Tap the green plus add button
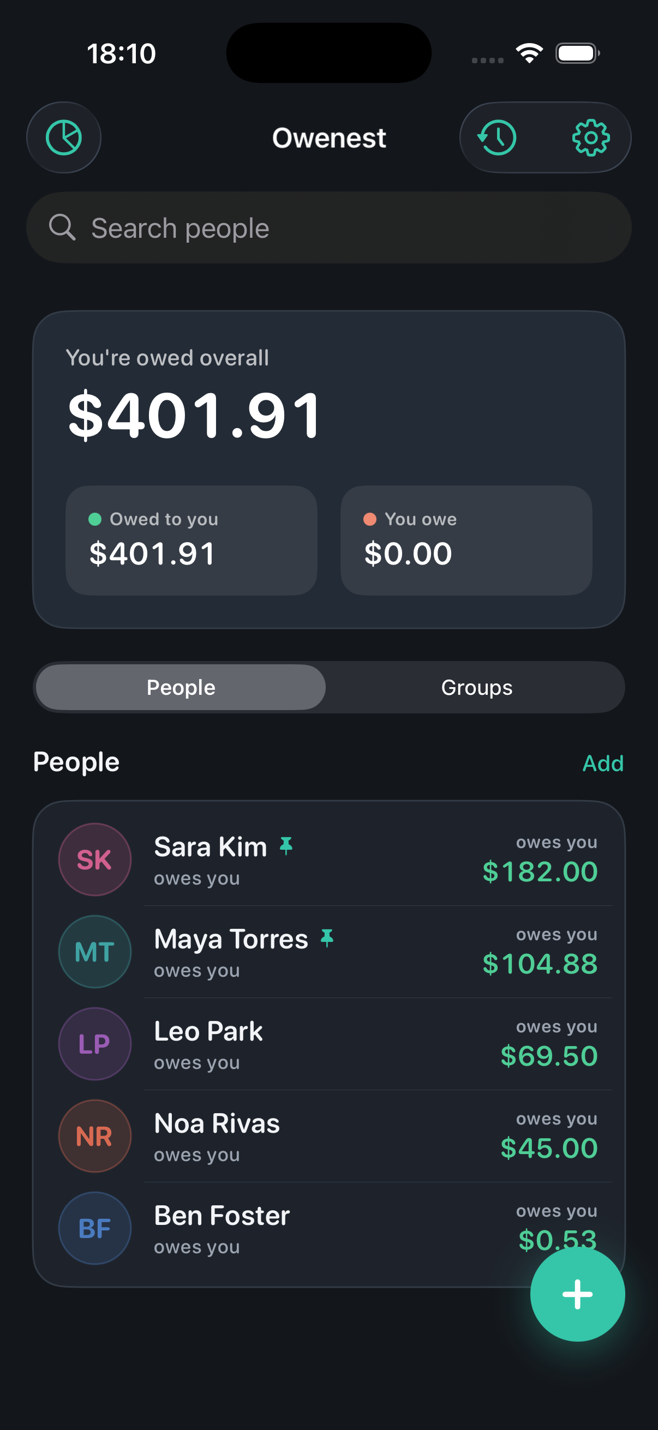Image resolution: width=658 pixels, height=1430 pixels. pos(577,1294)
